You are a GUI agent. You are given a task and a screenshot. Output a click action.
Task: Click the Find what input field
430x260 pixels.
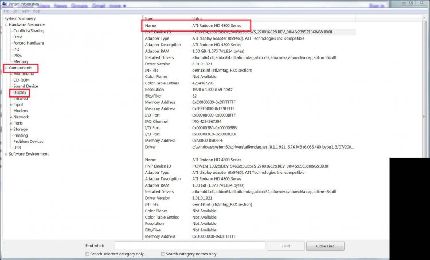(x=190, y=246)
